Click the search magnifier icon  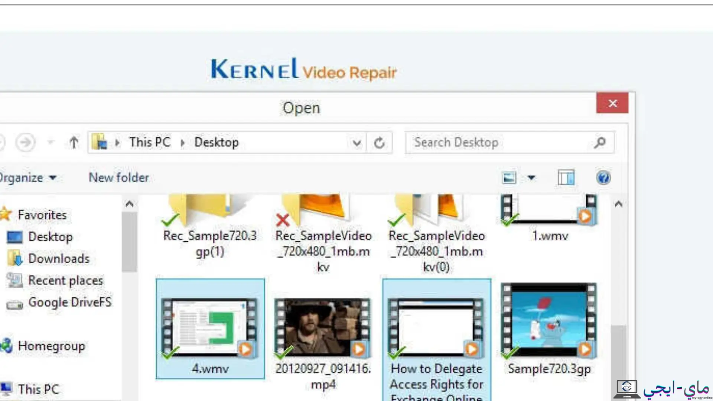[600, 143]
